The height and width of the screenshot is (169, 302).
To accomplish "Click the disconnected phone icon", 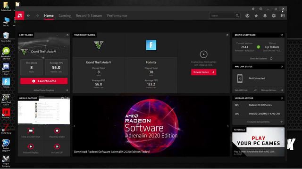I will pyautogui.click(x=240, y=78).
